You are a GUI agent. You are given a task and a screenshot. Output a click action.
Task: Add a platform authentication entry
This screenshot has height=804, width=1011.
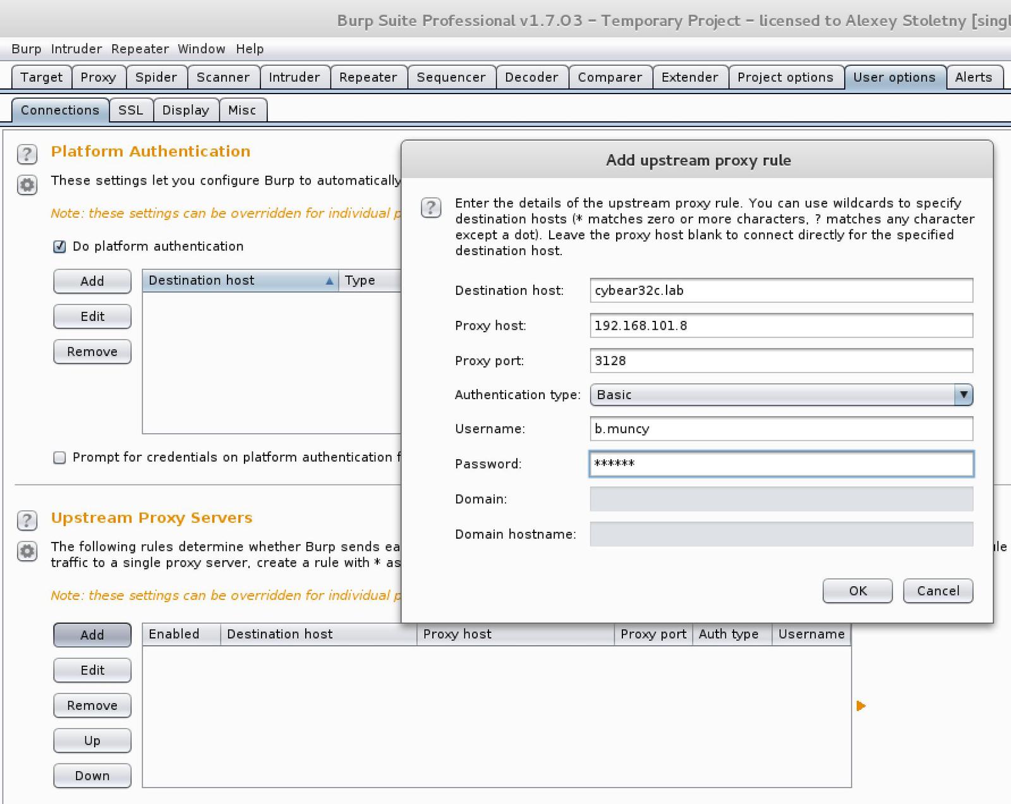point(92,281)
